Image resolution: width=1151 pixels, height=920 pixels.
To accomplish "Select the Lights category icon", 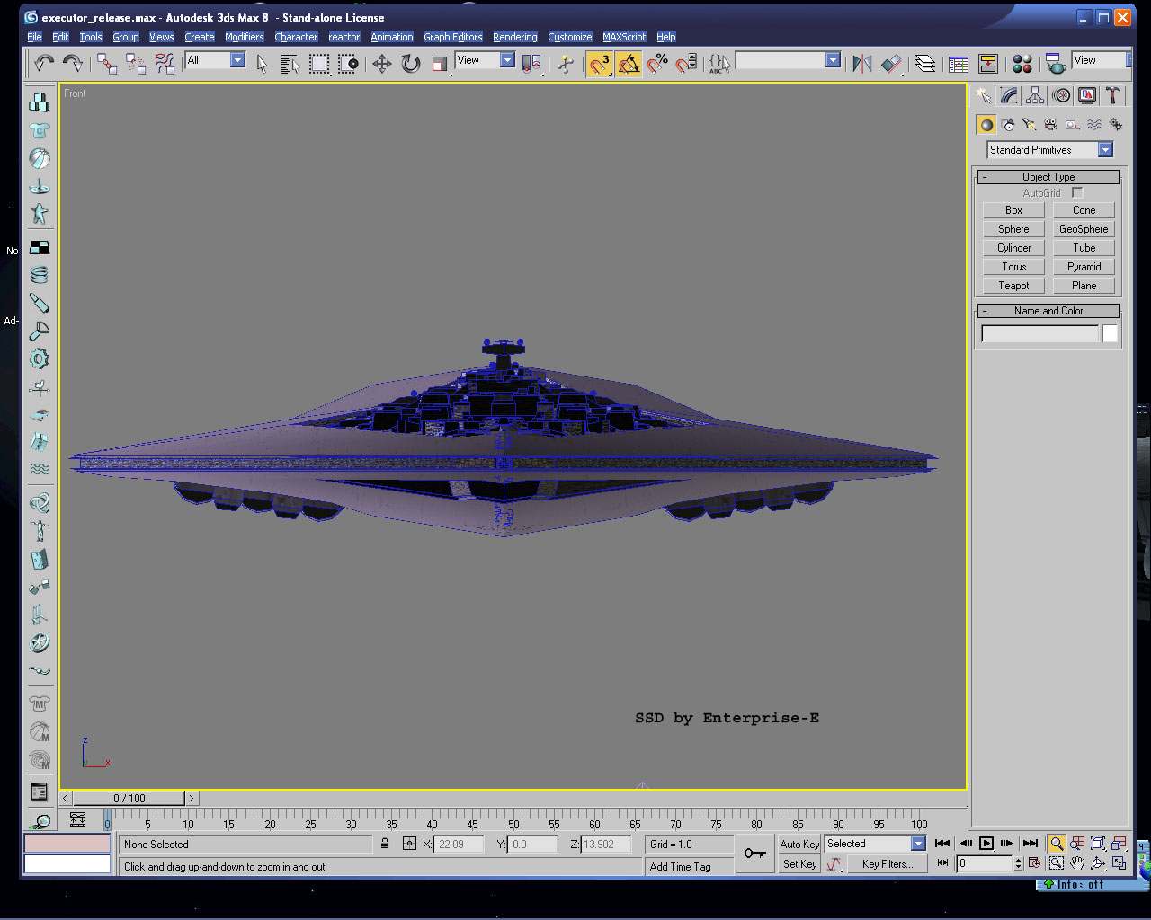I will coord(1030,125).
